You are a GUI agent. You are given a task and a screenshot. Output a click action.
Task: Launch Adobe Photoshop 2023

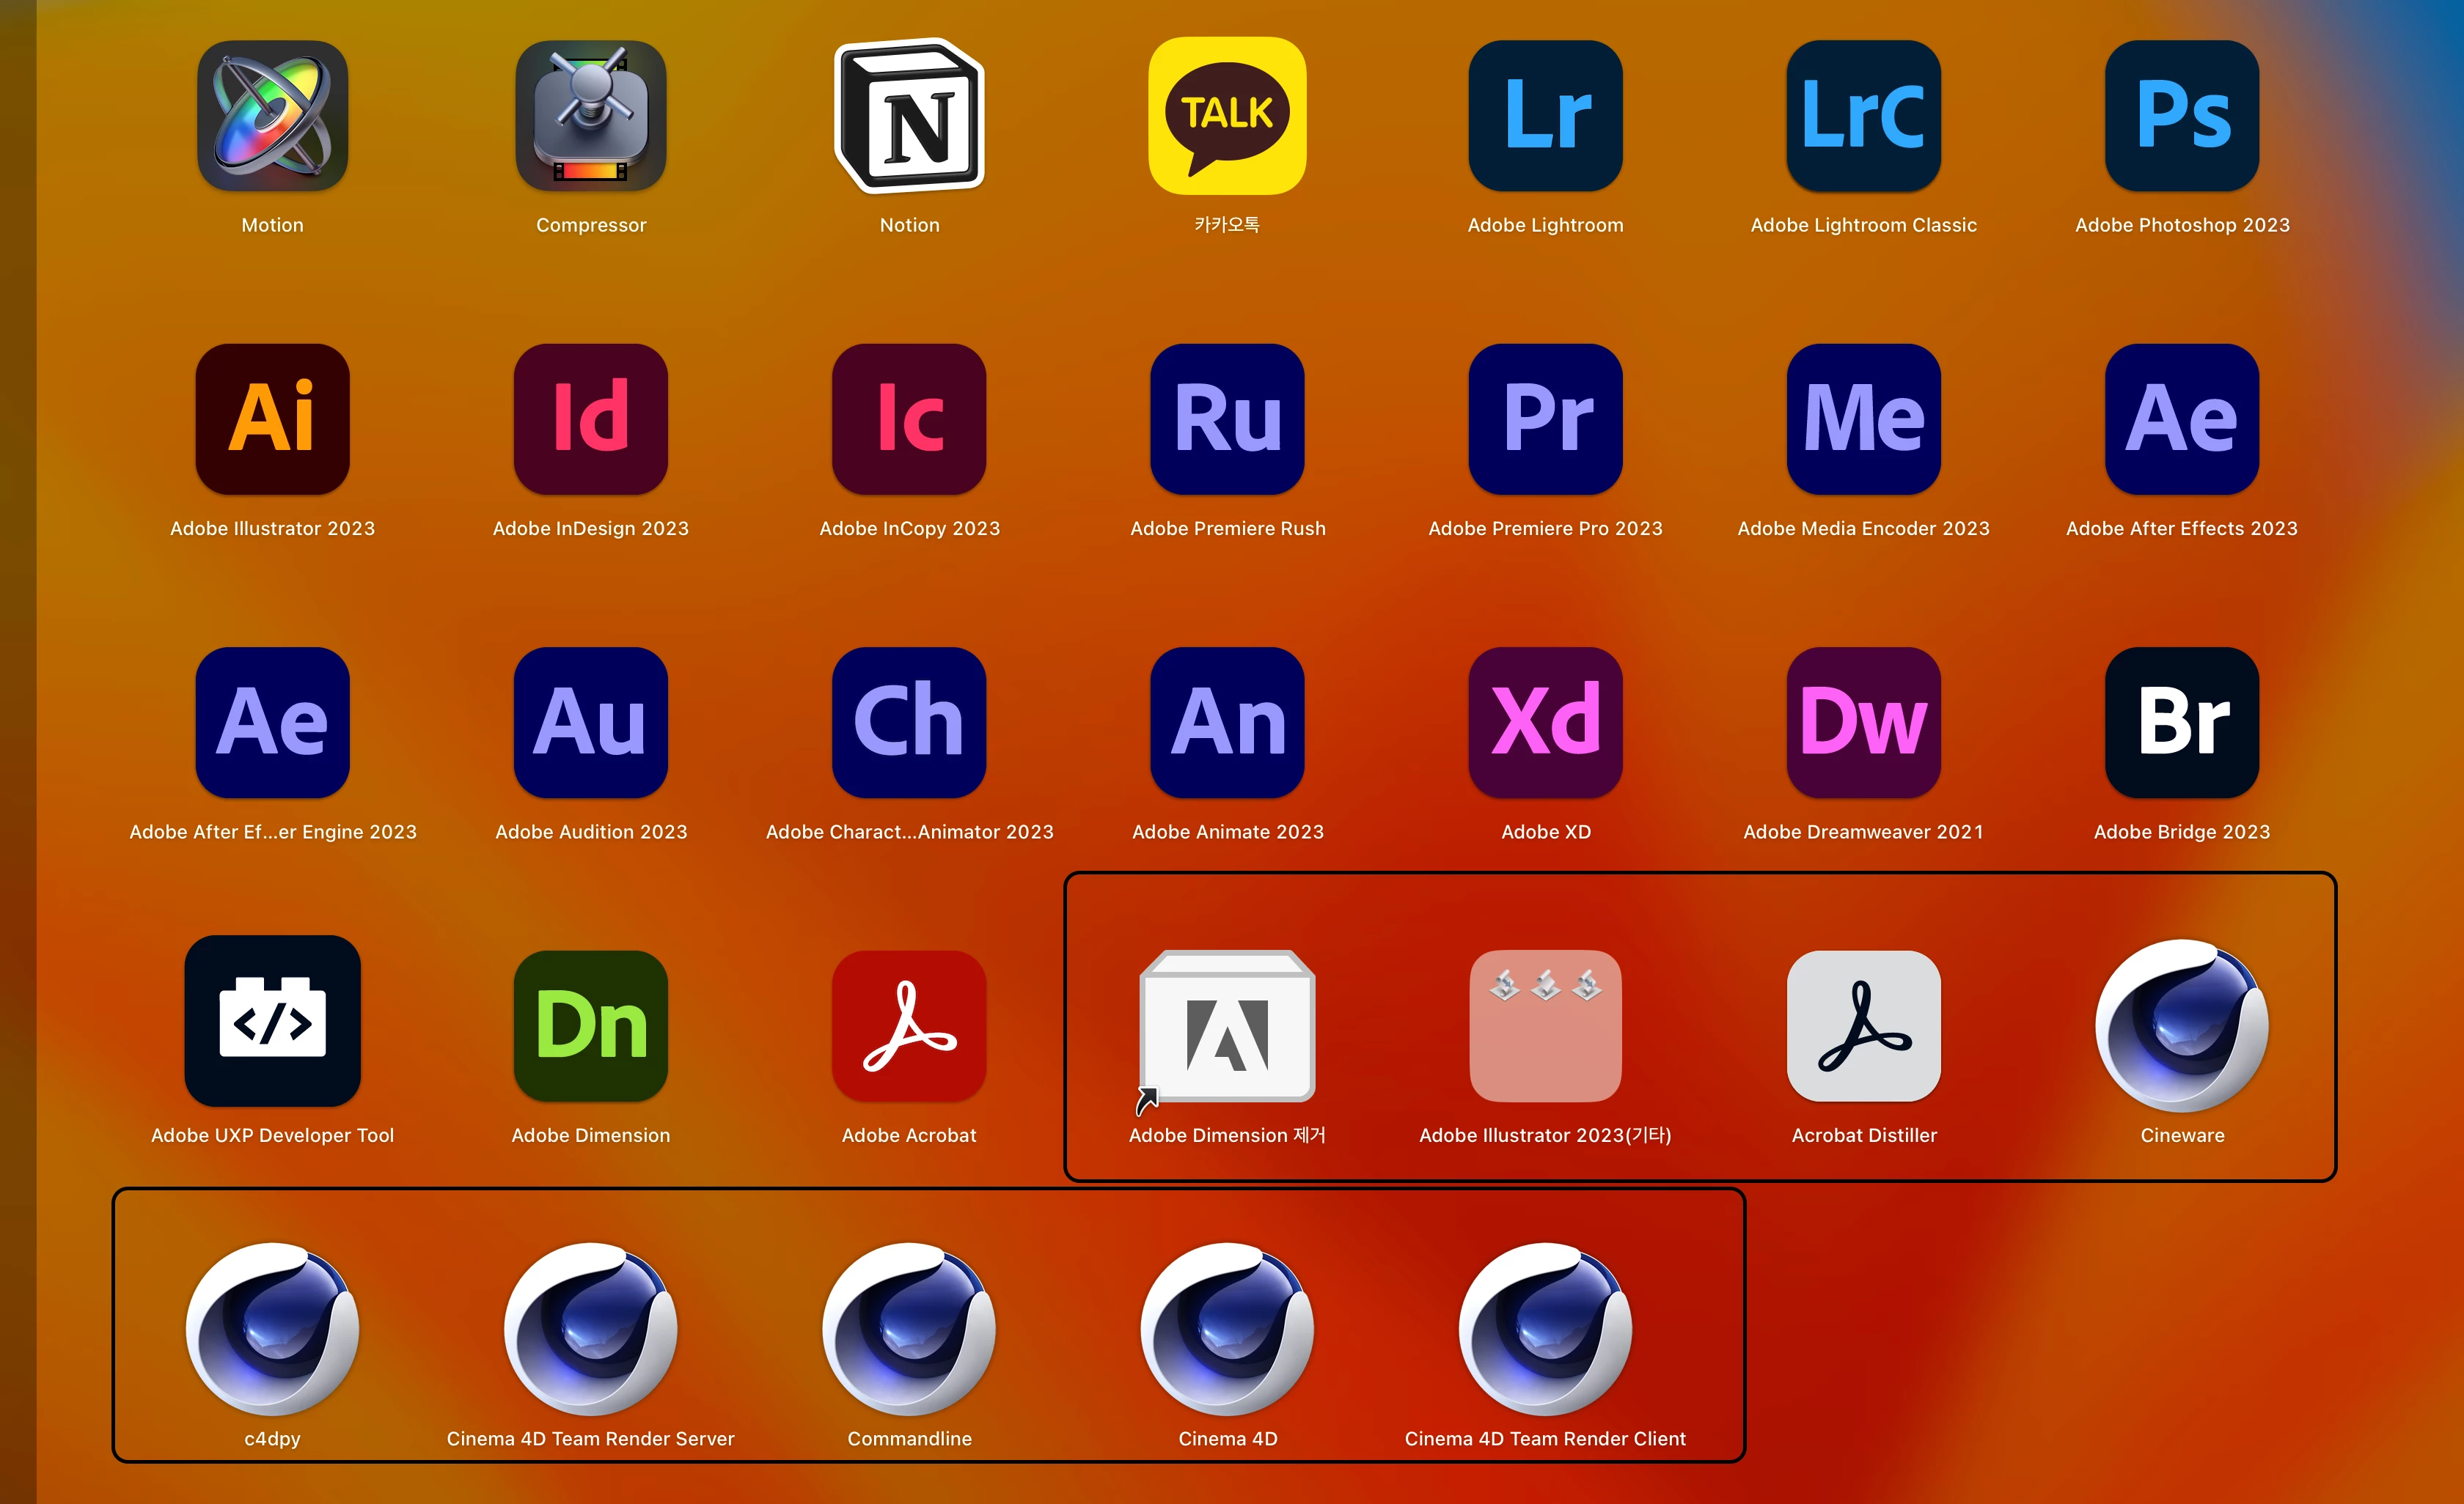pyautogui.click(x=2181, y=117)
